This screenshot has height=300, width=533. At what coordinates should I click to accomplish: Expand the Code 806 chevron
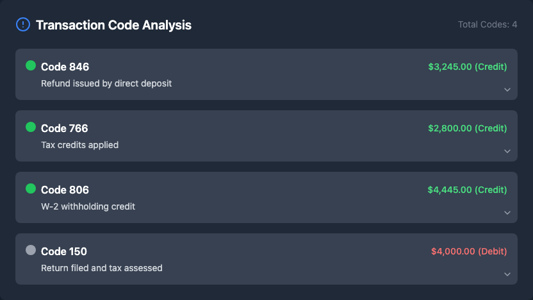pos(507,213)
